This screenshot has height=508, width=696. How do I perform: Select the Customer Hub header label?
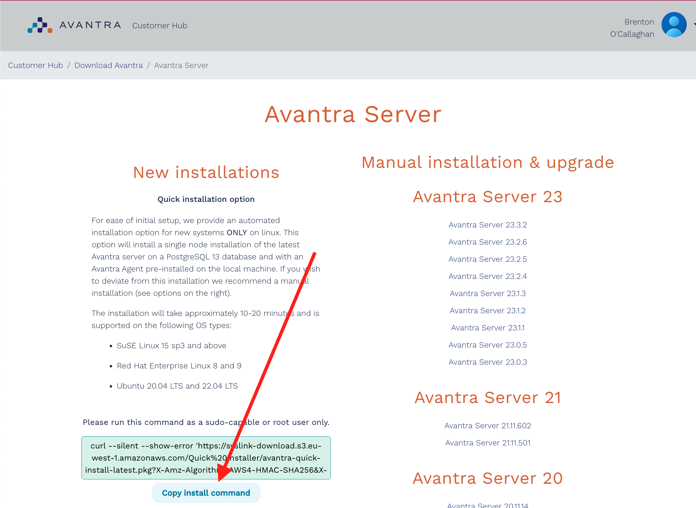[x=160, y=25]
